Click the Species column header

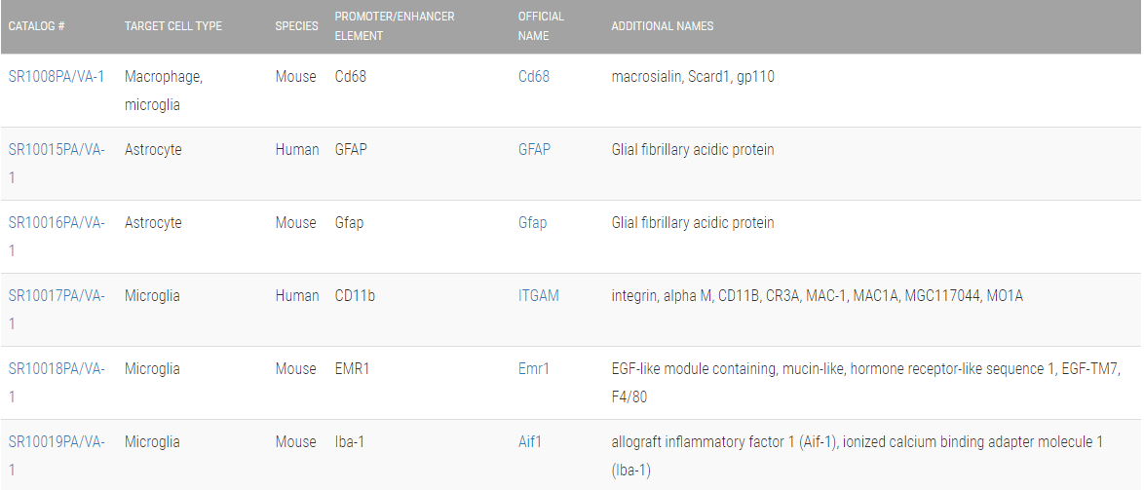pos(296,26)
